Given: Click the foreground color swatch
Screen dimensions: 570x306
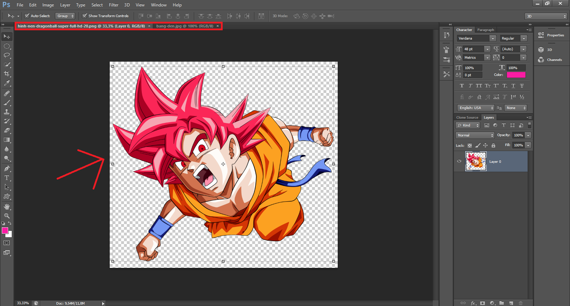Looking at the screenshot, I should pyautogui.click(x=5, y=230).
